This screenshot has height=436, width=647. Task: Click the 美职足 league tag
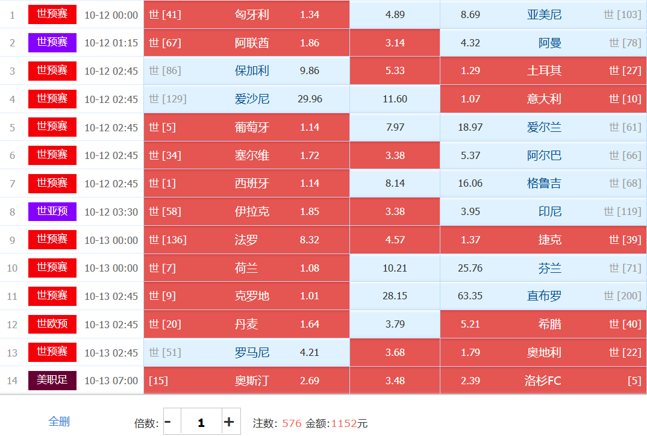[52, 381]
